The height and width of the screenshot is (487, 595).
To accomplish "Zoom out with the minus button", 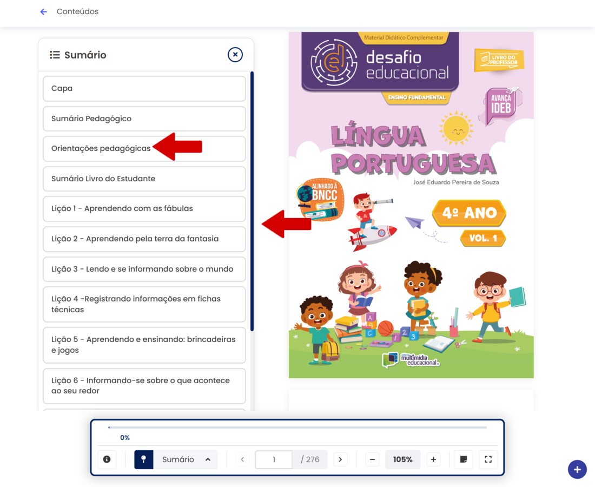I will (372, 459).
